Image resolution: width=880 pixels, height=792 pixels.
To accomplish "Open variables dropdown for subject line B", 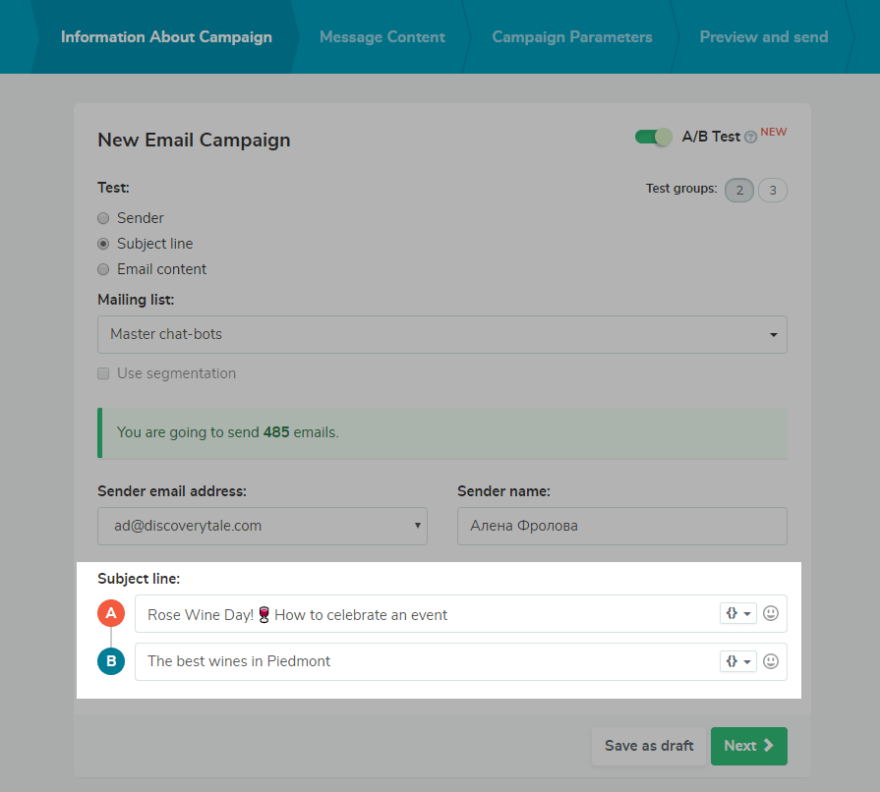I will (x=737, y=661).
